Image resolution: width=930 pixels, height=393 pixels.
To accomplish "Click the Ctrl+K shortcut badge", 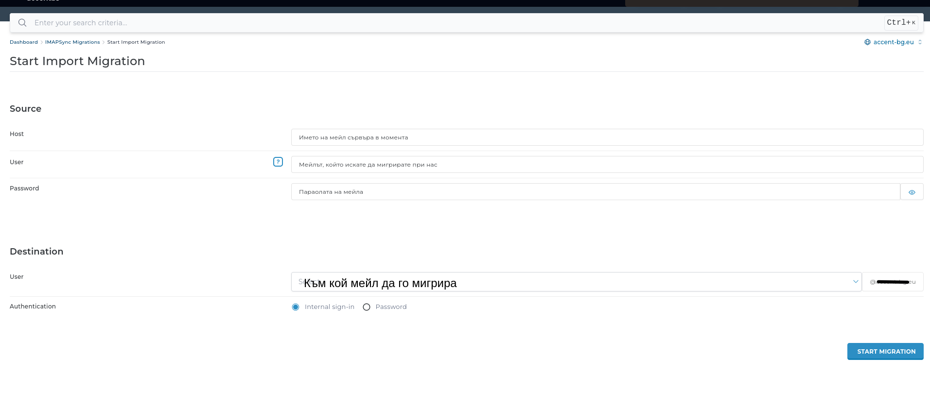I will click(x=901, y=23).
